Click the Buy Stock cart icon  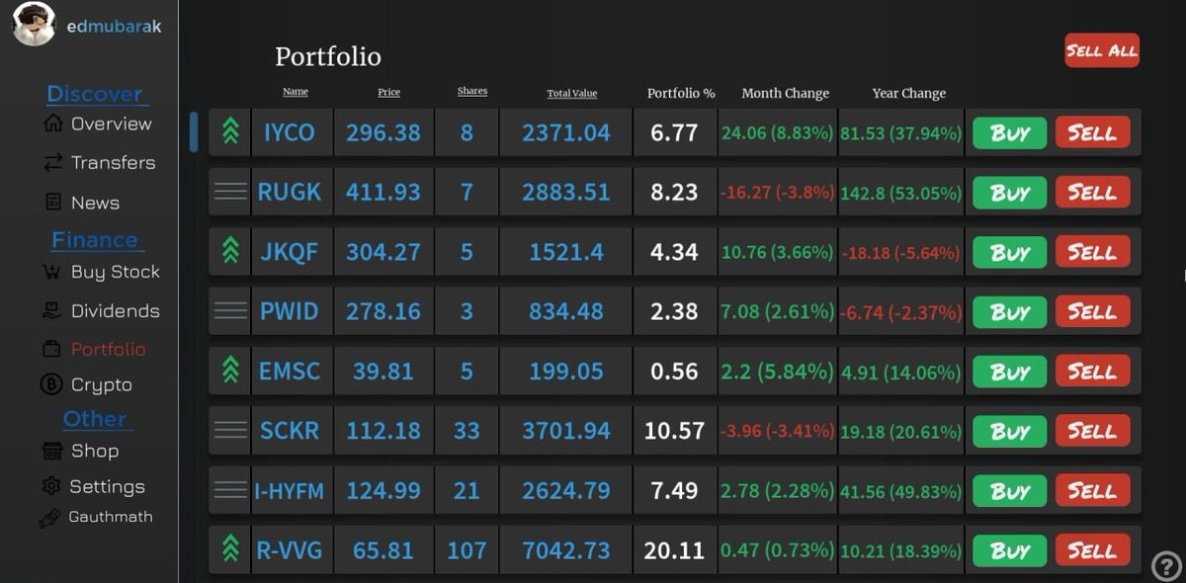pyautogui.click(x=53, y=272)
